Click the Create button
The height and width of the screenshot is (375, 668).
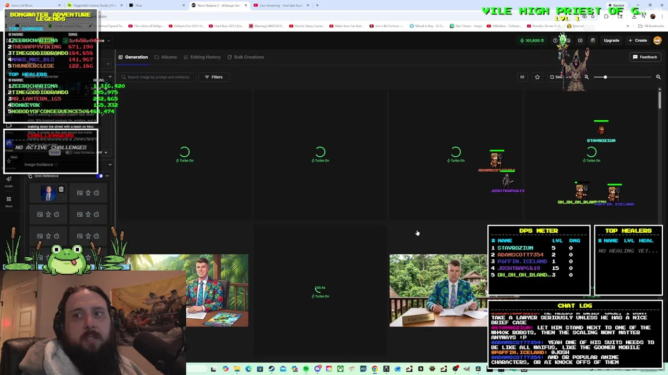click(x=638, y=40)
